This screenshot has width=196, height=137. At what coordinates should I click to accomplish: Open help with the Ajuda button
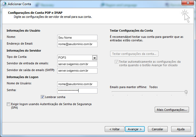(181, 129)
